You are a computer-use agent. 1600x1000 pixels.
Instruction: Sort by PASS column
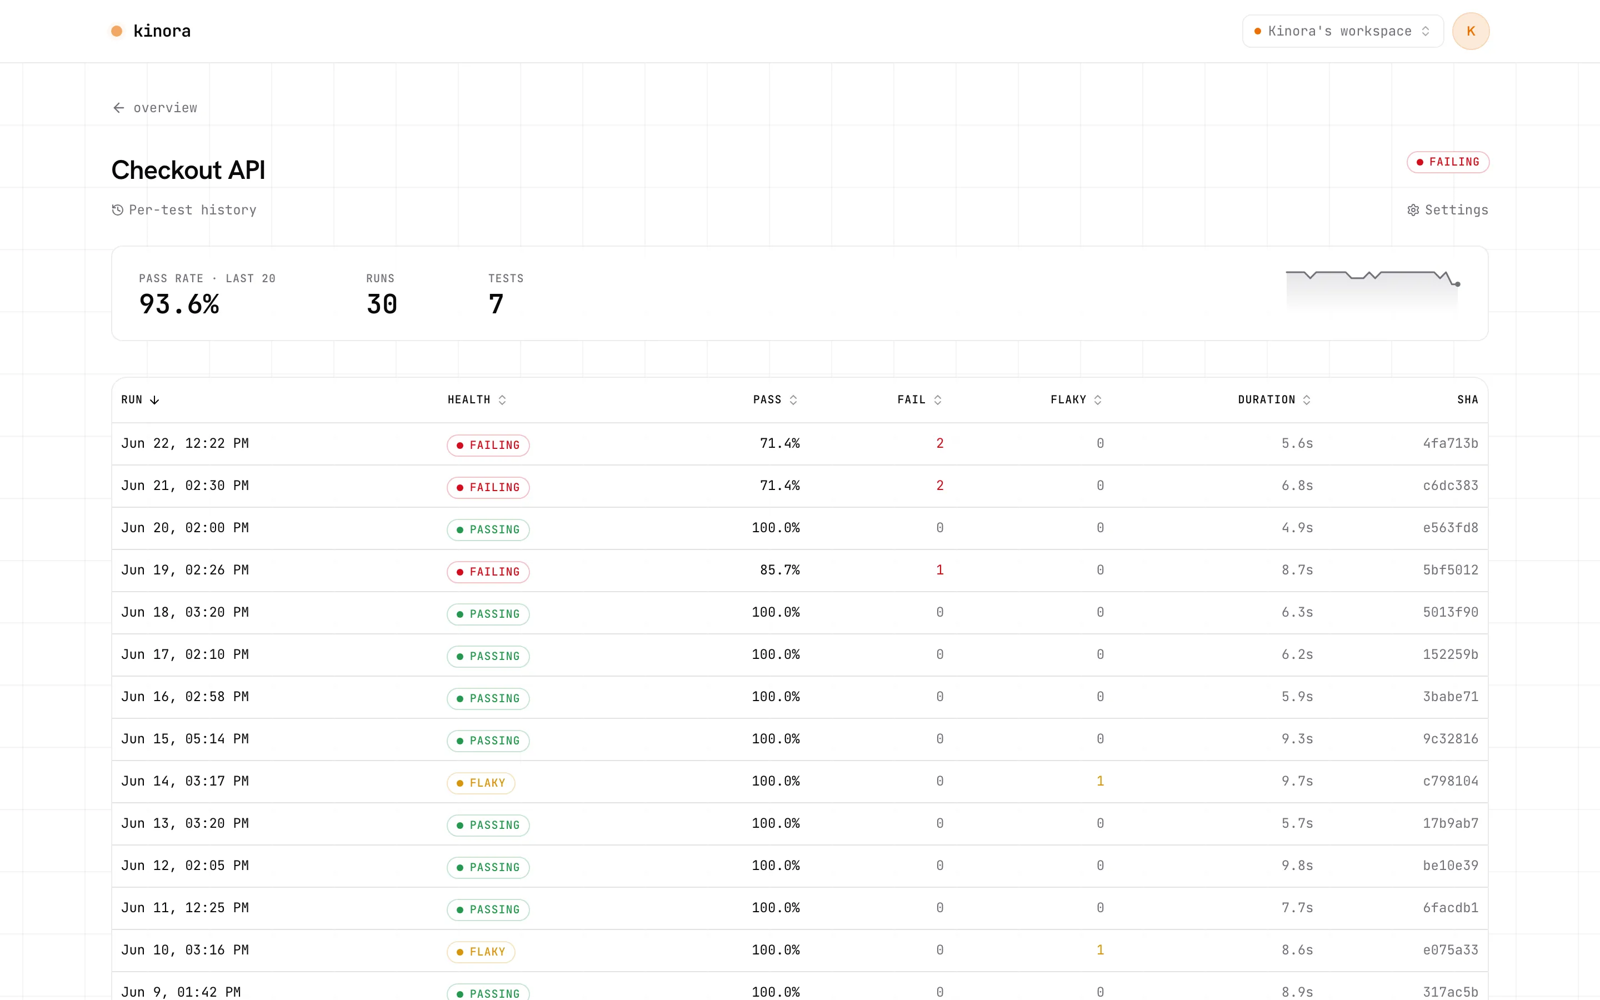775,399
